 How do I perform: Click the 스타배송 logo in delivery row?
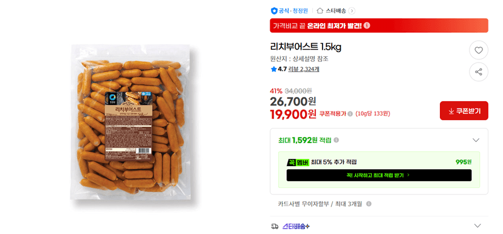(x=296, y=226)
